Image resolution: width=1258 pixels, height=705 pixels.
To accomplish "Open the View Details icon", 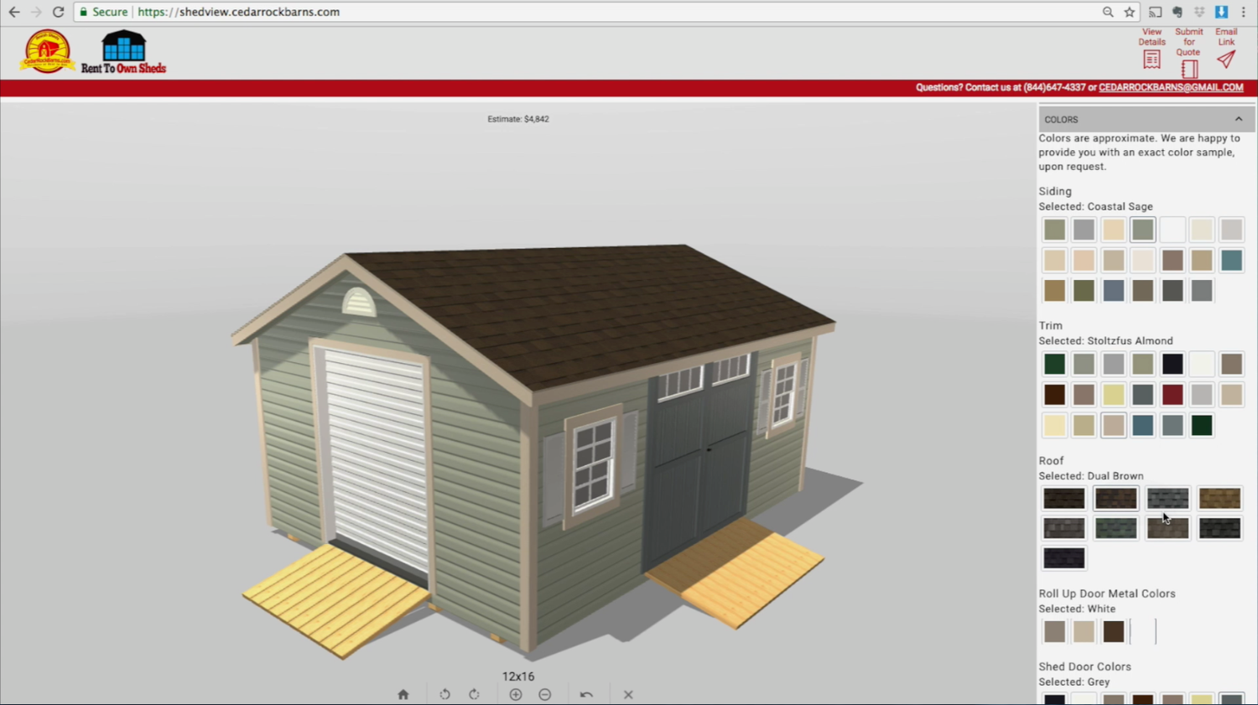I will point(1151,59).
